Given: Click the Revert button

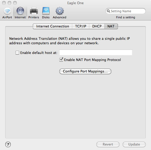Looking at the screenshot, I should coord(108,144).
